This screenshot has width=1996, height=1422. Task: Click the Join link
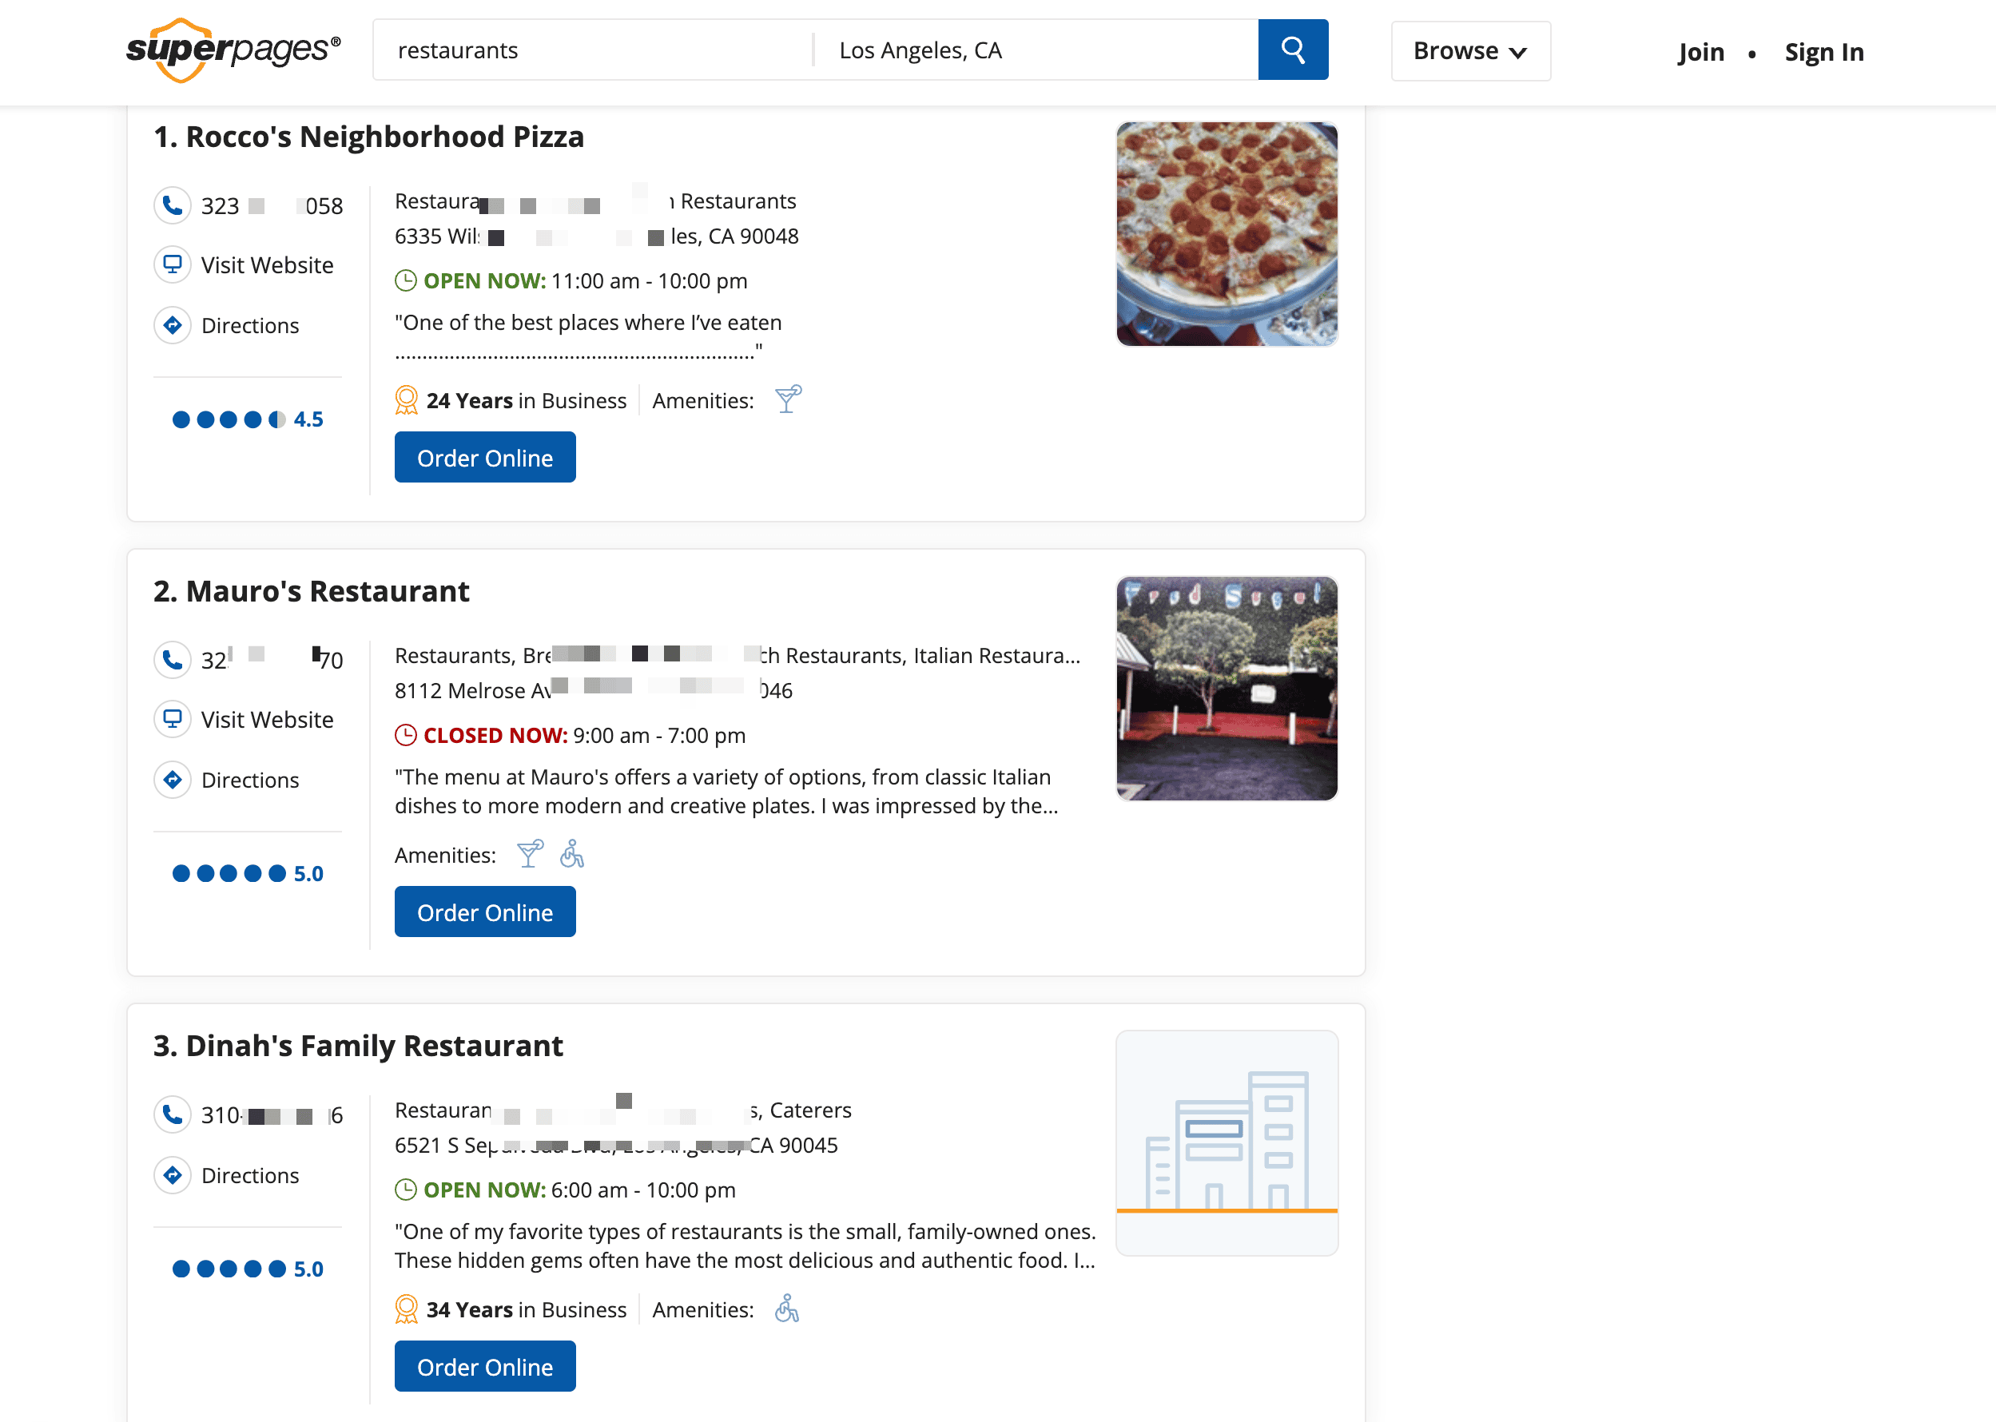(1700, 53)
